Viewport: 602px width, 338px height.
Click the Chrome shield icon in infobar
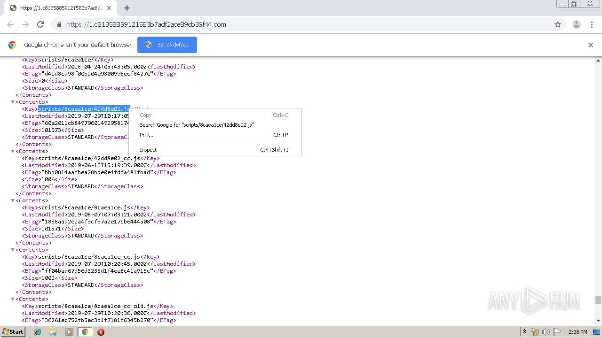click(149, 45)
